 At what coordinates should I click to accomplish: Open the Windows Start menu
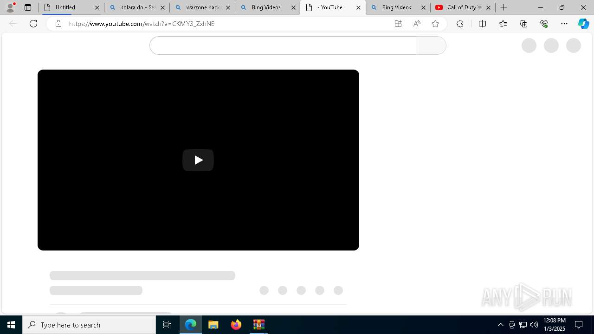tap(11, 325)
